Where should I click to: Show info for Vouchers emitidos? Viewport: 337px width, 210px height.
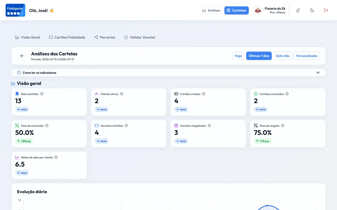pos(126,125)
